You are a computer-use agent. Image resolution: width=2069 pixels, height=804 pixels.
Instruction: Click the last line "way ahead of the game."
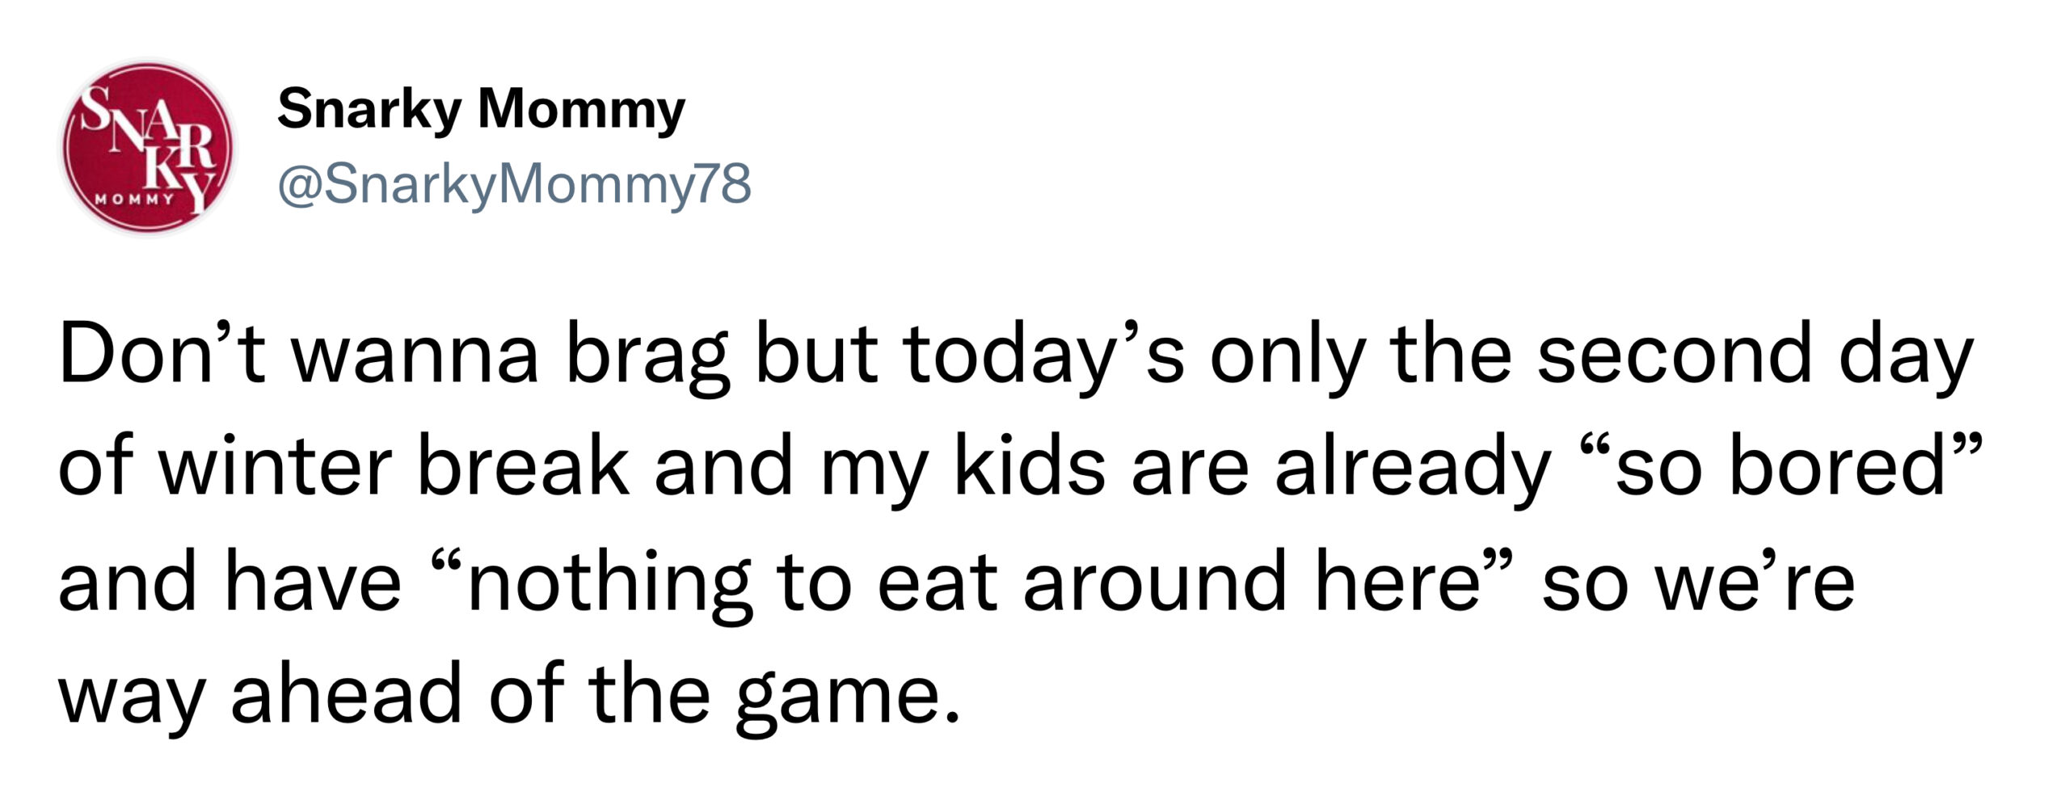pyautogui.click(x=510, y=697)
